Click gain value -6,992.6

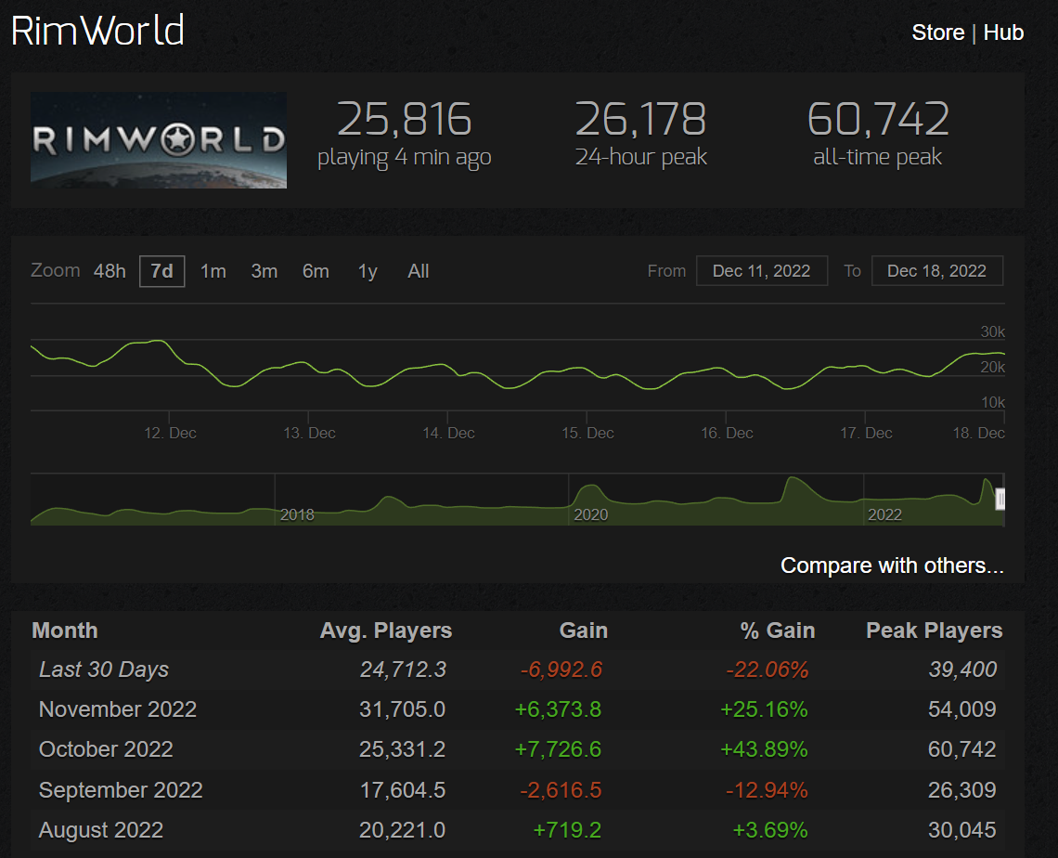pos(561,669)
